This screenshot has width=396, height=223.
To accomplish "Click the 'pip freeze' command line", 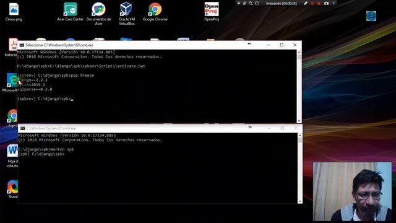I will coord(56,76).
